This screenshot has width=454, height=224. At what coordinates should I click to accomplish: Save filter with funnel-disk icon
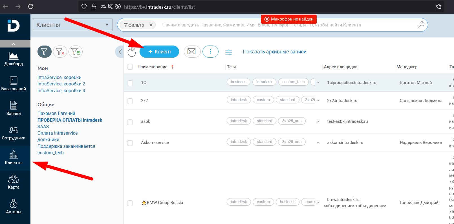pos(76,52)
